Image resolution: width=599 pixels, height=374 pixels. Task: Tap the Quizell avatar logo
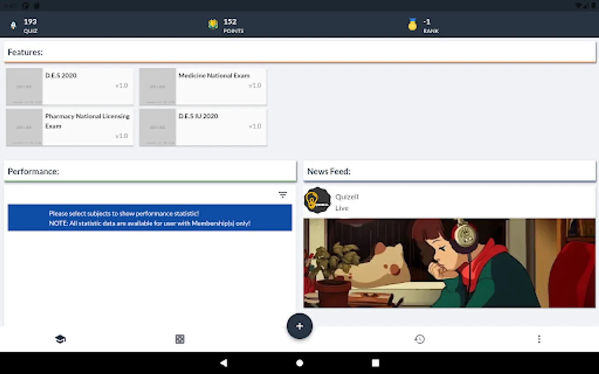[317, 200]
